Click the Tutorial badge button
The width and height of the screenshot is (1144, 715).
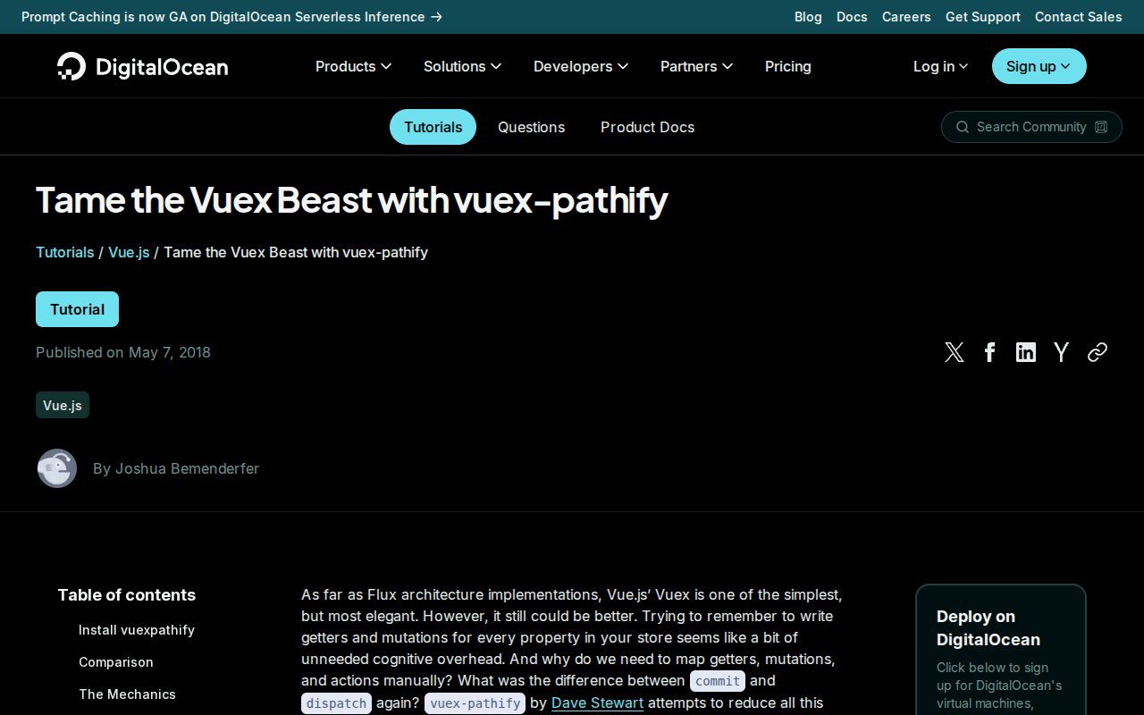pyautogui.click(x=77, y=309)
